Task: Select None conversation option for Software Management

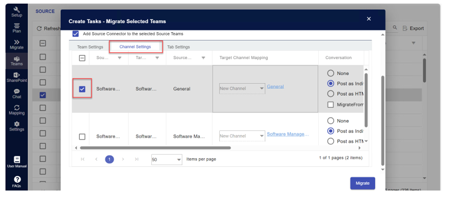Action: point(331,121)
